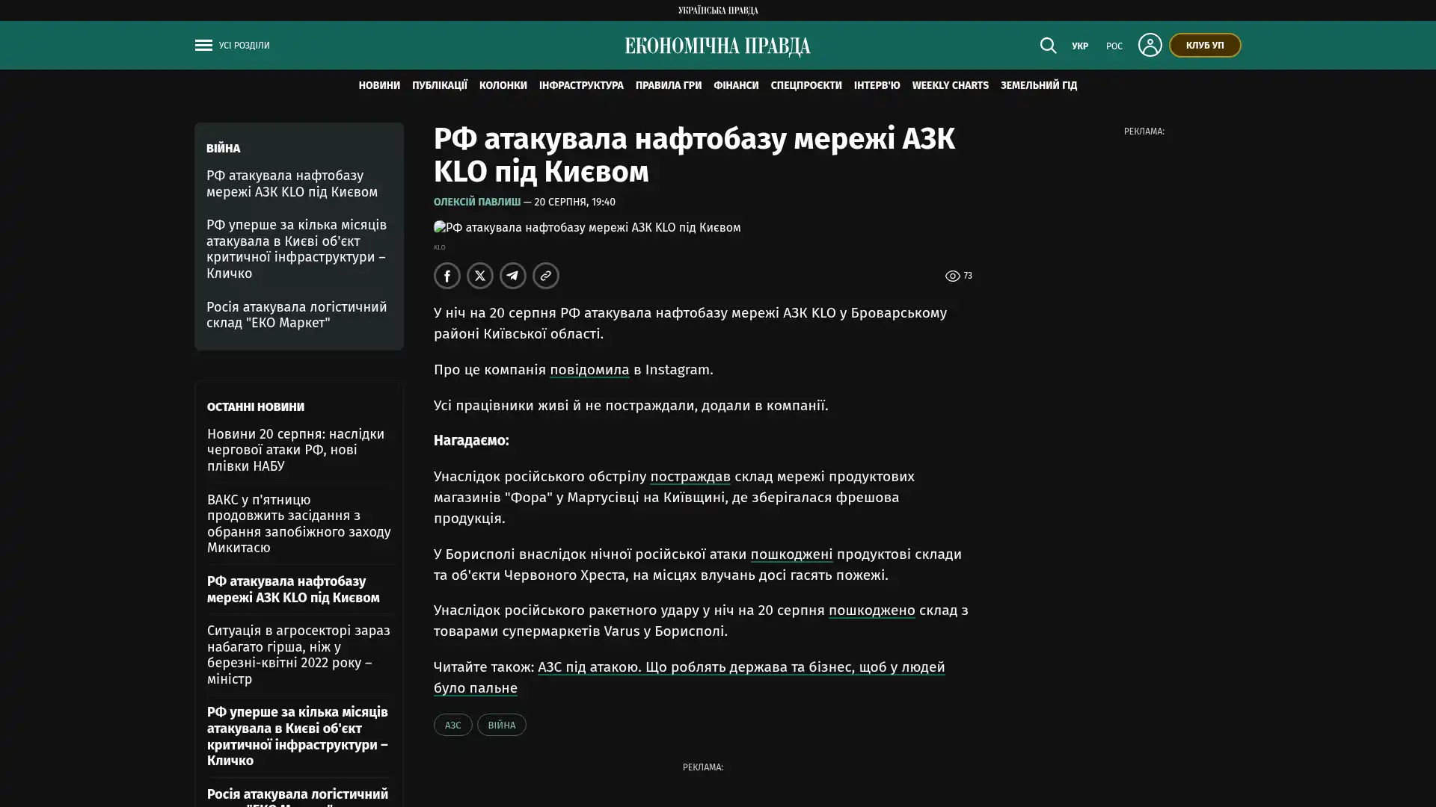
Task: Select the Війна tag below article
Action: [x=502, y=725]
